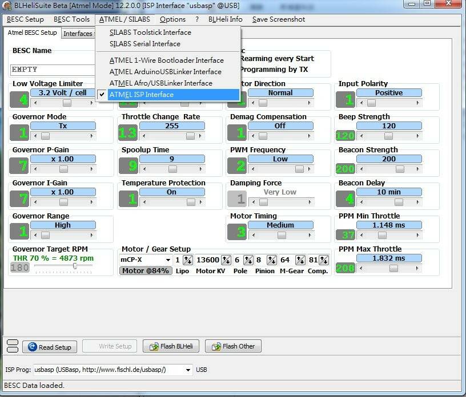The image size is (466, 397).
Task: Click the left arrow of PPM Max Throttle slider
Action: (361, 269)
